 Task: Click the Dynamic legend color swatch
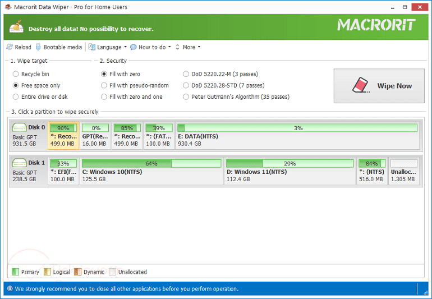pos(77,272)
